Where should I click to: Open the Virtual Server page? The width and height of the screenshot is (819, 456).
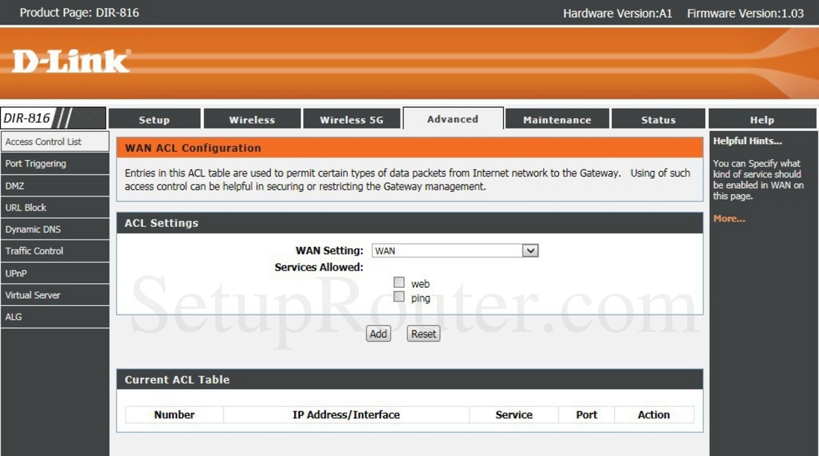coord(33,295)
